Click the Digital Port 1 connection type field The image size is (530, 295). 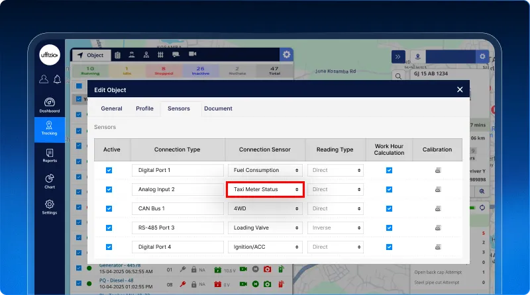point(178,170)
